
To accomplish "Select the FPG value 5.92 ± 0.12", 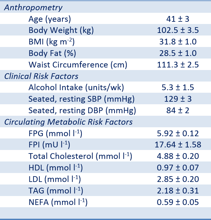I will point(178,133).
